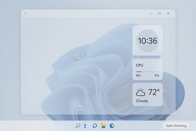Click the Safe theming button

point(176,126)
